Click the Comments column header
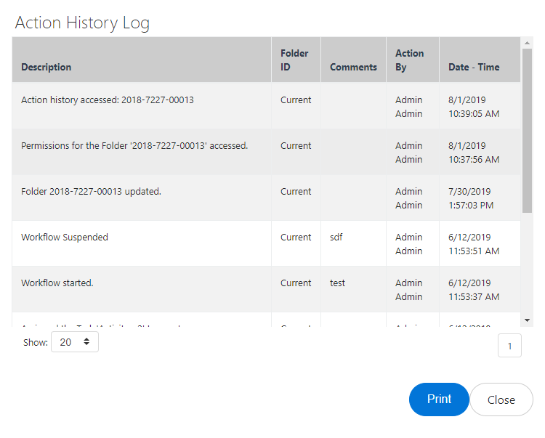 [353, 60]
